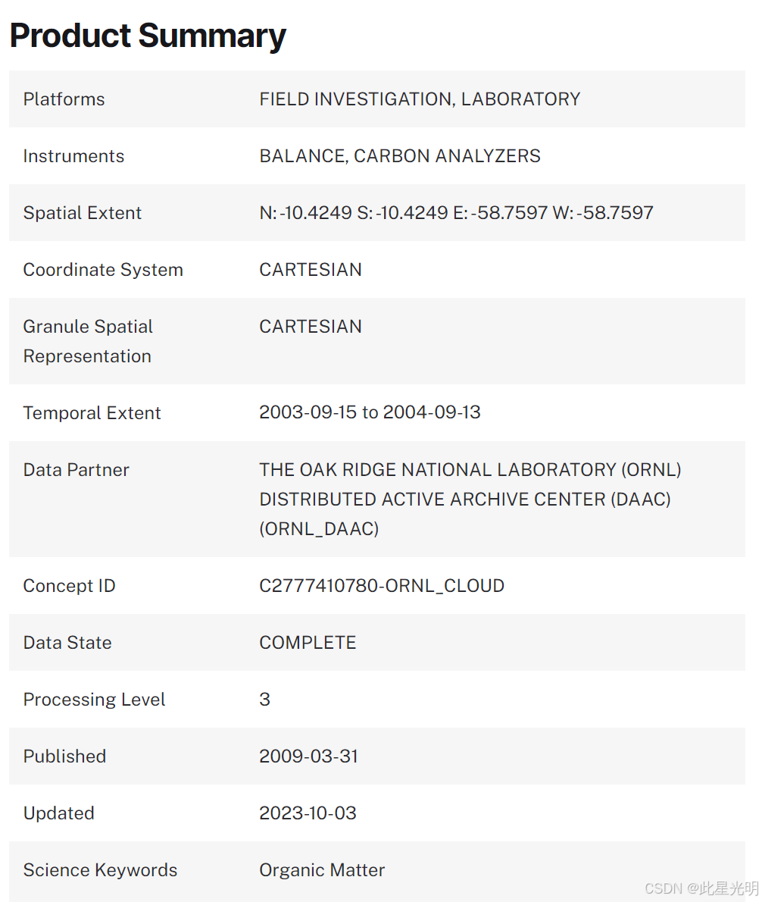Click the Published date 2009-03-31
Image resolution: width=762 pixels, height=902 pixels.
(308, 756)
